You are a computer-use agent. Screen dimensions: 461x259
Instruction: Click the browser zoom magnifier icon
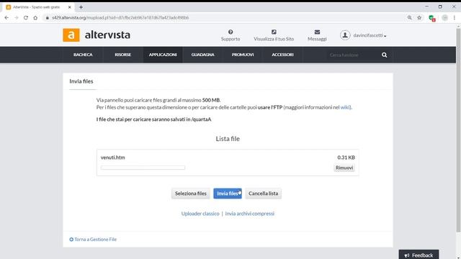(409, 17)
